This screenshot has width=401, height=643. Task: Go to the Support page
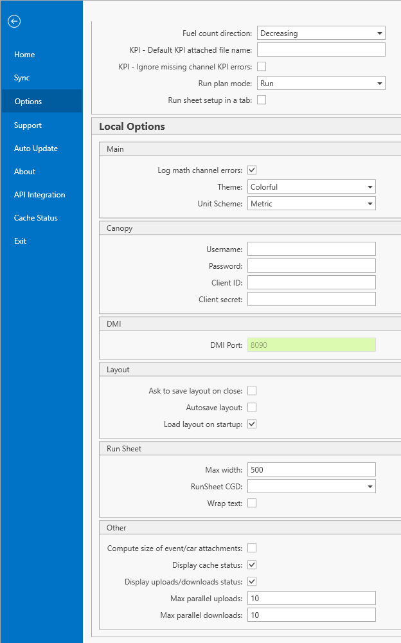28,125
